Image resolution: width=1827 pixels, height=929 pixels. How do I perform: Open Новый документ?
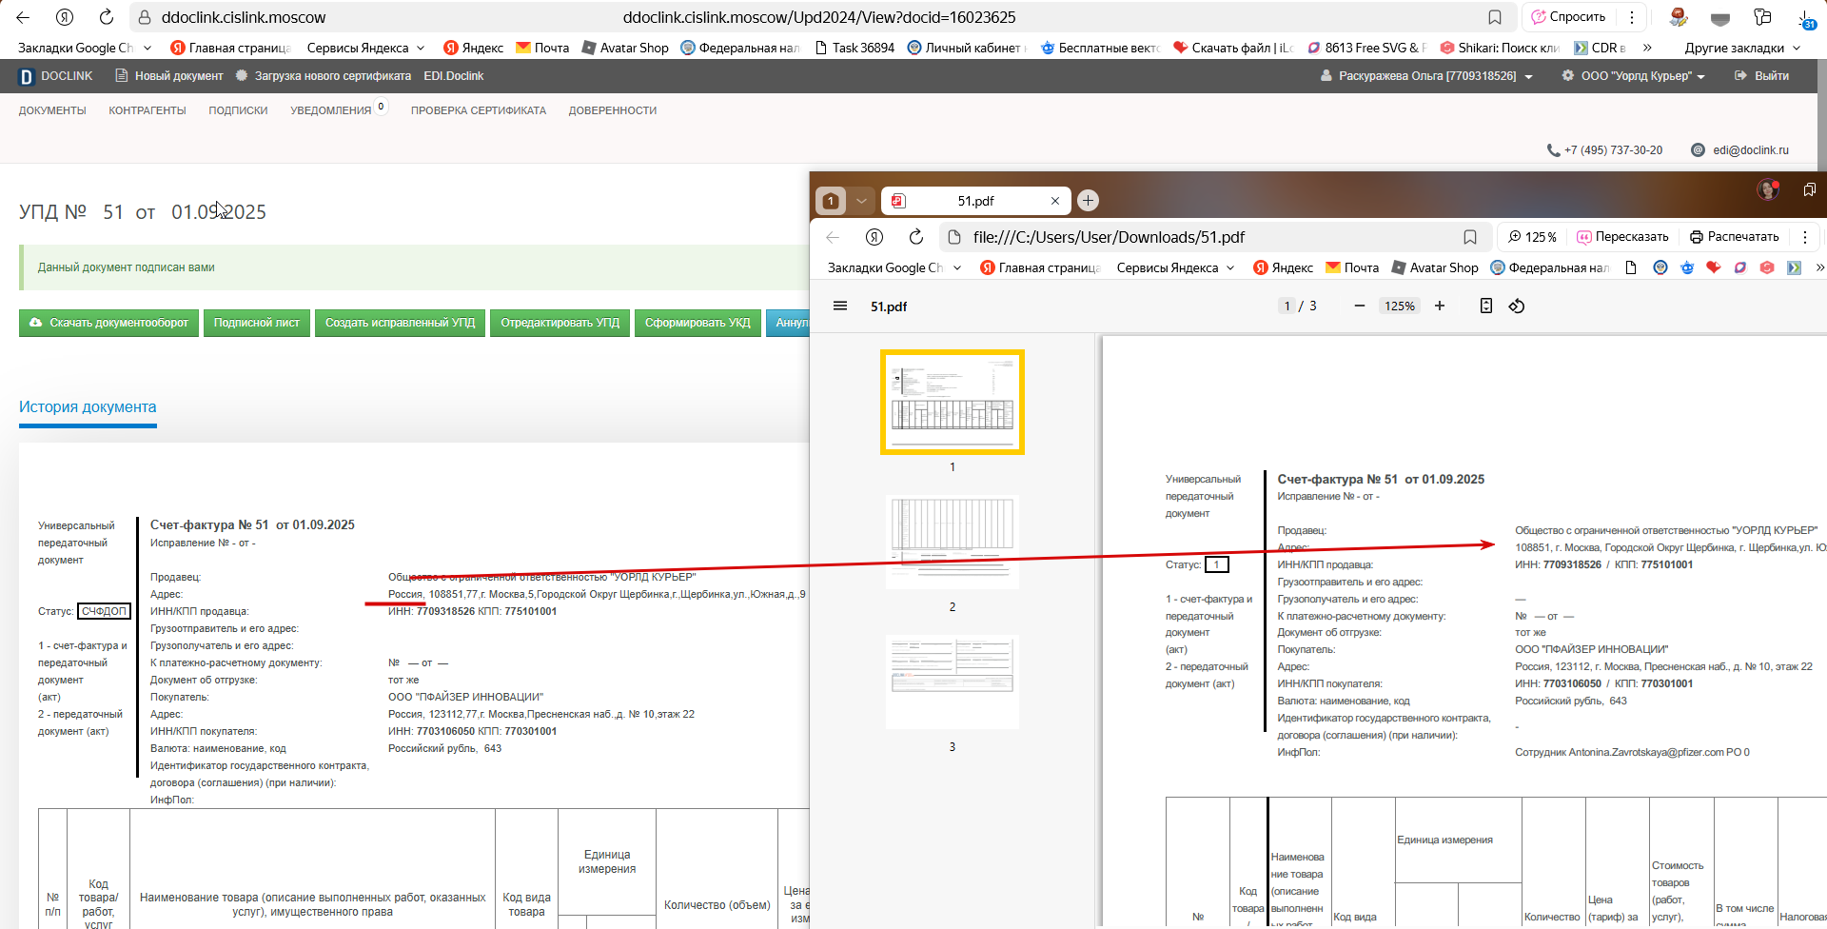click(x=169, y=76)
